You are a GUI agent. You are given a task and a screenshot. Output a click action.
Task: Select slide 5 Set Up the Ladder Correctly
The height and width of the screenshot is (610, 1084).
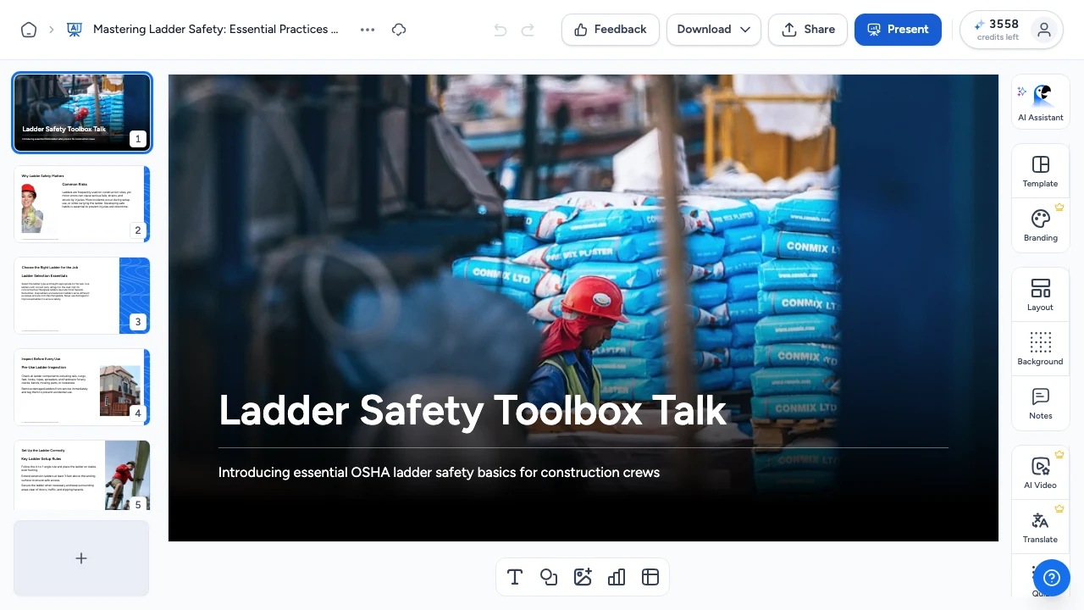click(82, 475)
